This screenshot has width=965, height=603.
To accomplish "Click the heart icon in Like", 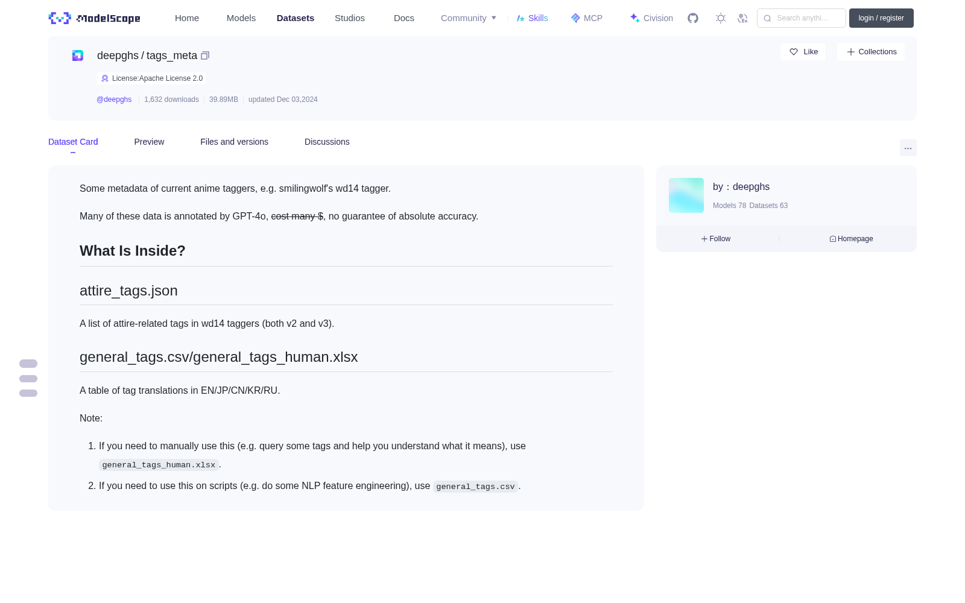I will coord(794,52).
